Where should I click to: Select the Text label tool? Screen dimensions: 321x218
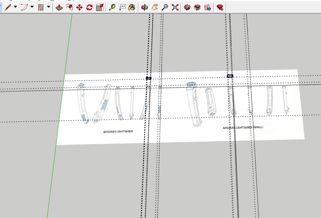pyautogui.click(x=122, y=8)
